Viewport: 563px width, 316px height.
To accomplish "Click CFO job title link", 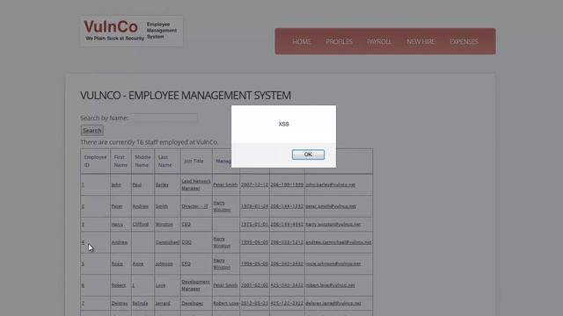I will (186, 263).
